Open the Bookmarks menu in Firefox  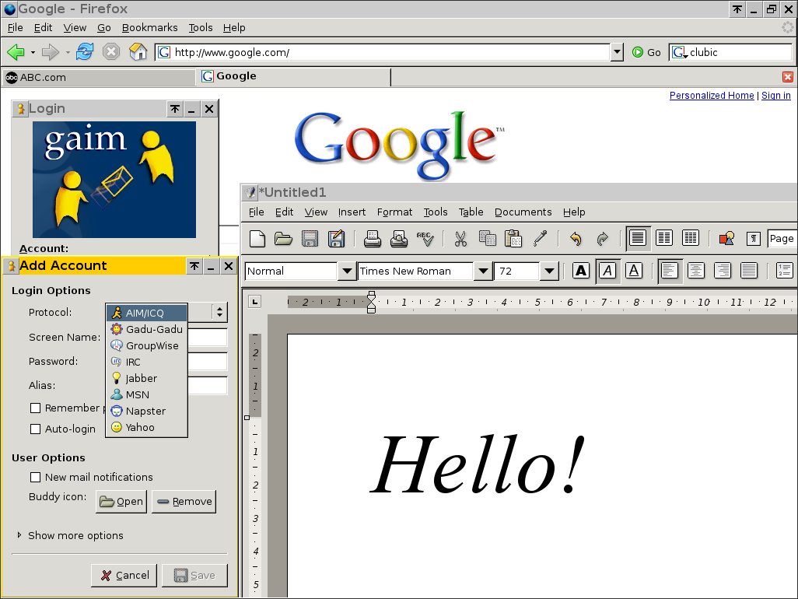pos(149,27)
